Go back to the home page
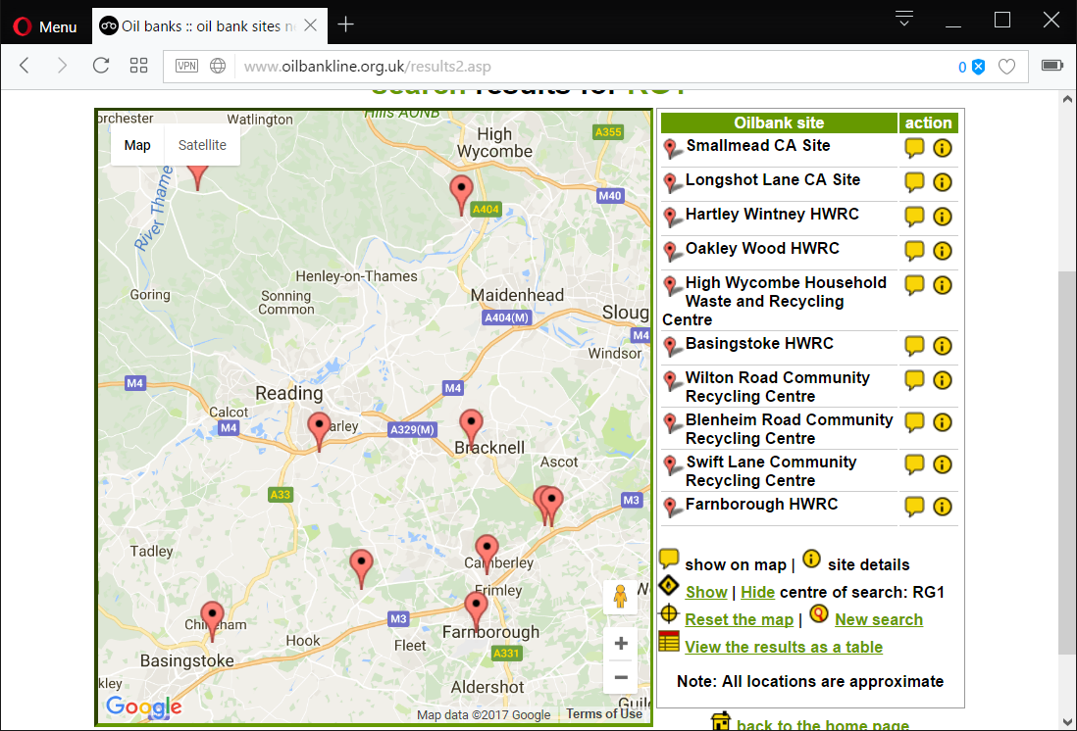1077x731 pixels. tap(823, 724)
